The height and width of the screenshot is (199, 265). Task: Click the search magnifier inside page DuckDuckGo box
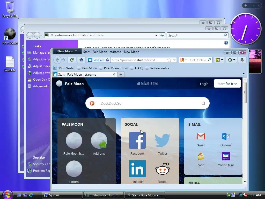tap(203, 103)
